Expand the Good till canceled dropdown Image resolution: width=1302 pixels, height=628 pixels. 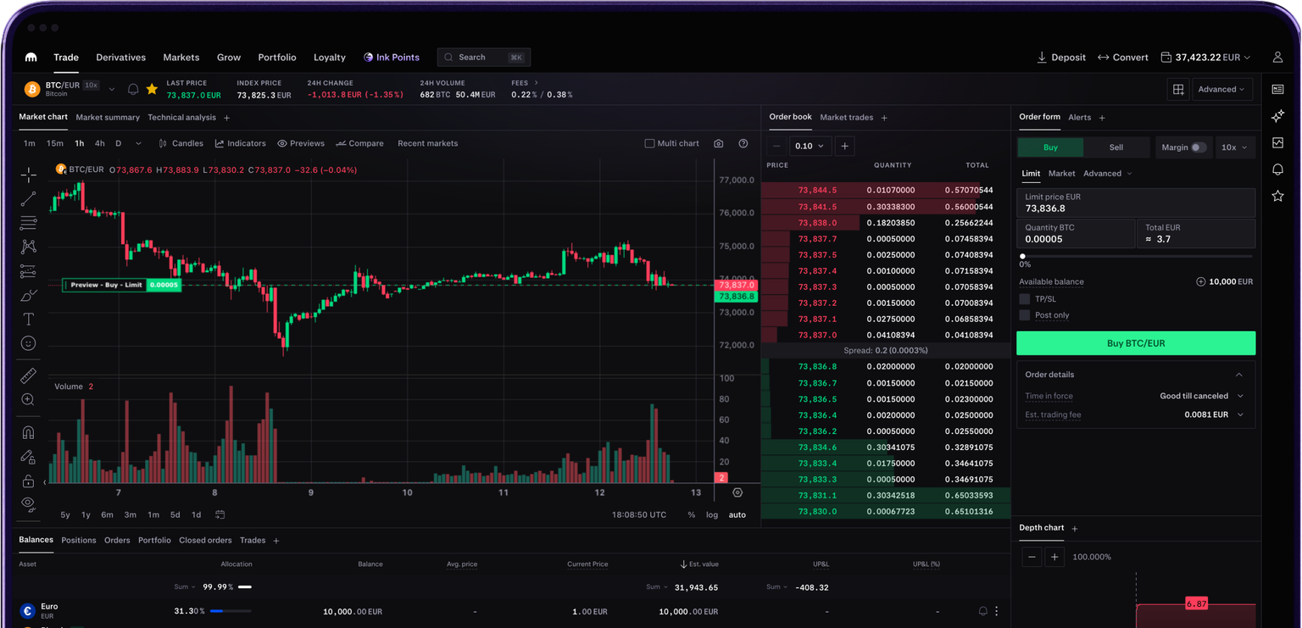point(1201,396)
